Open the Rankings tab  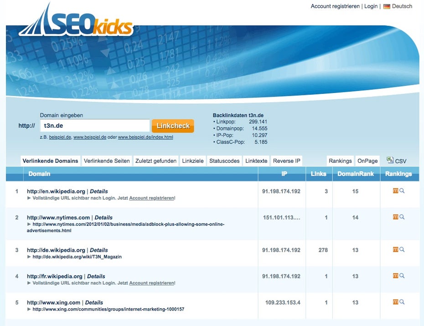click(340, 161)
